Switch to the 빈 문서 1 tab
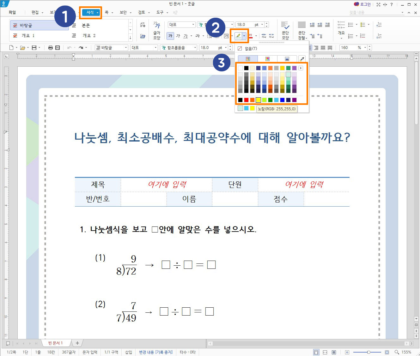Viewport: 420px width, 356px height. [56, 343]
